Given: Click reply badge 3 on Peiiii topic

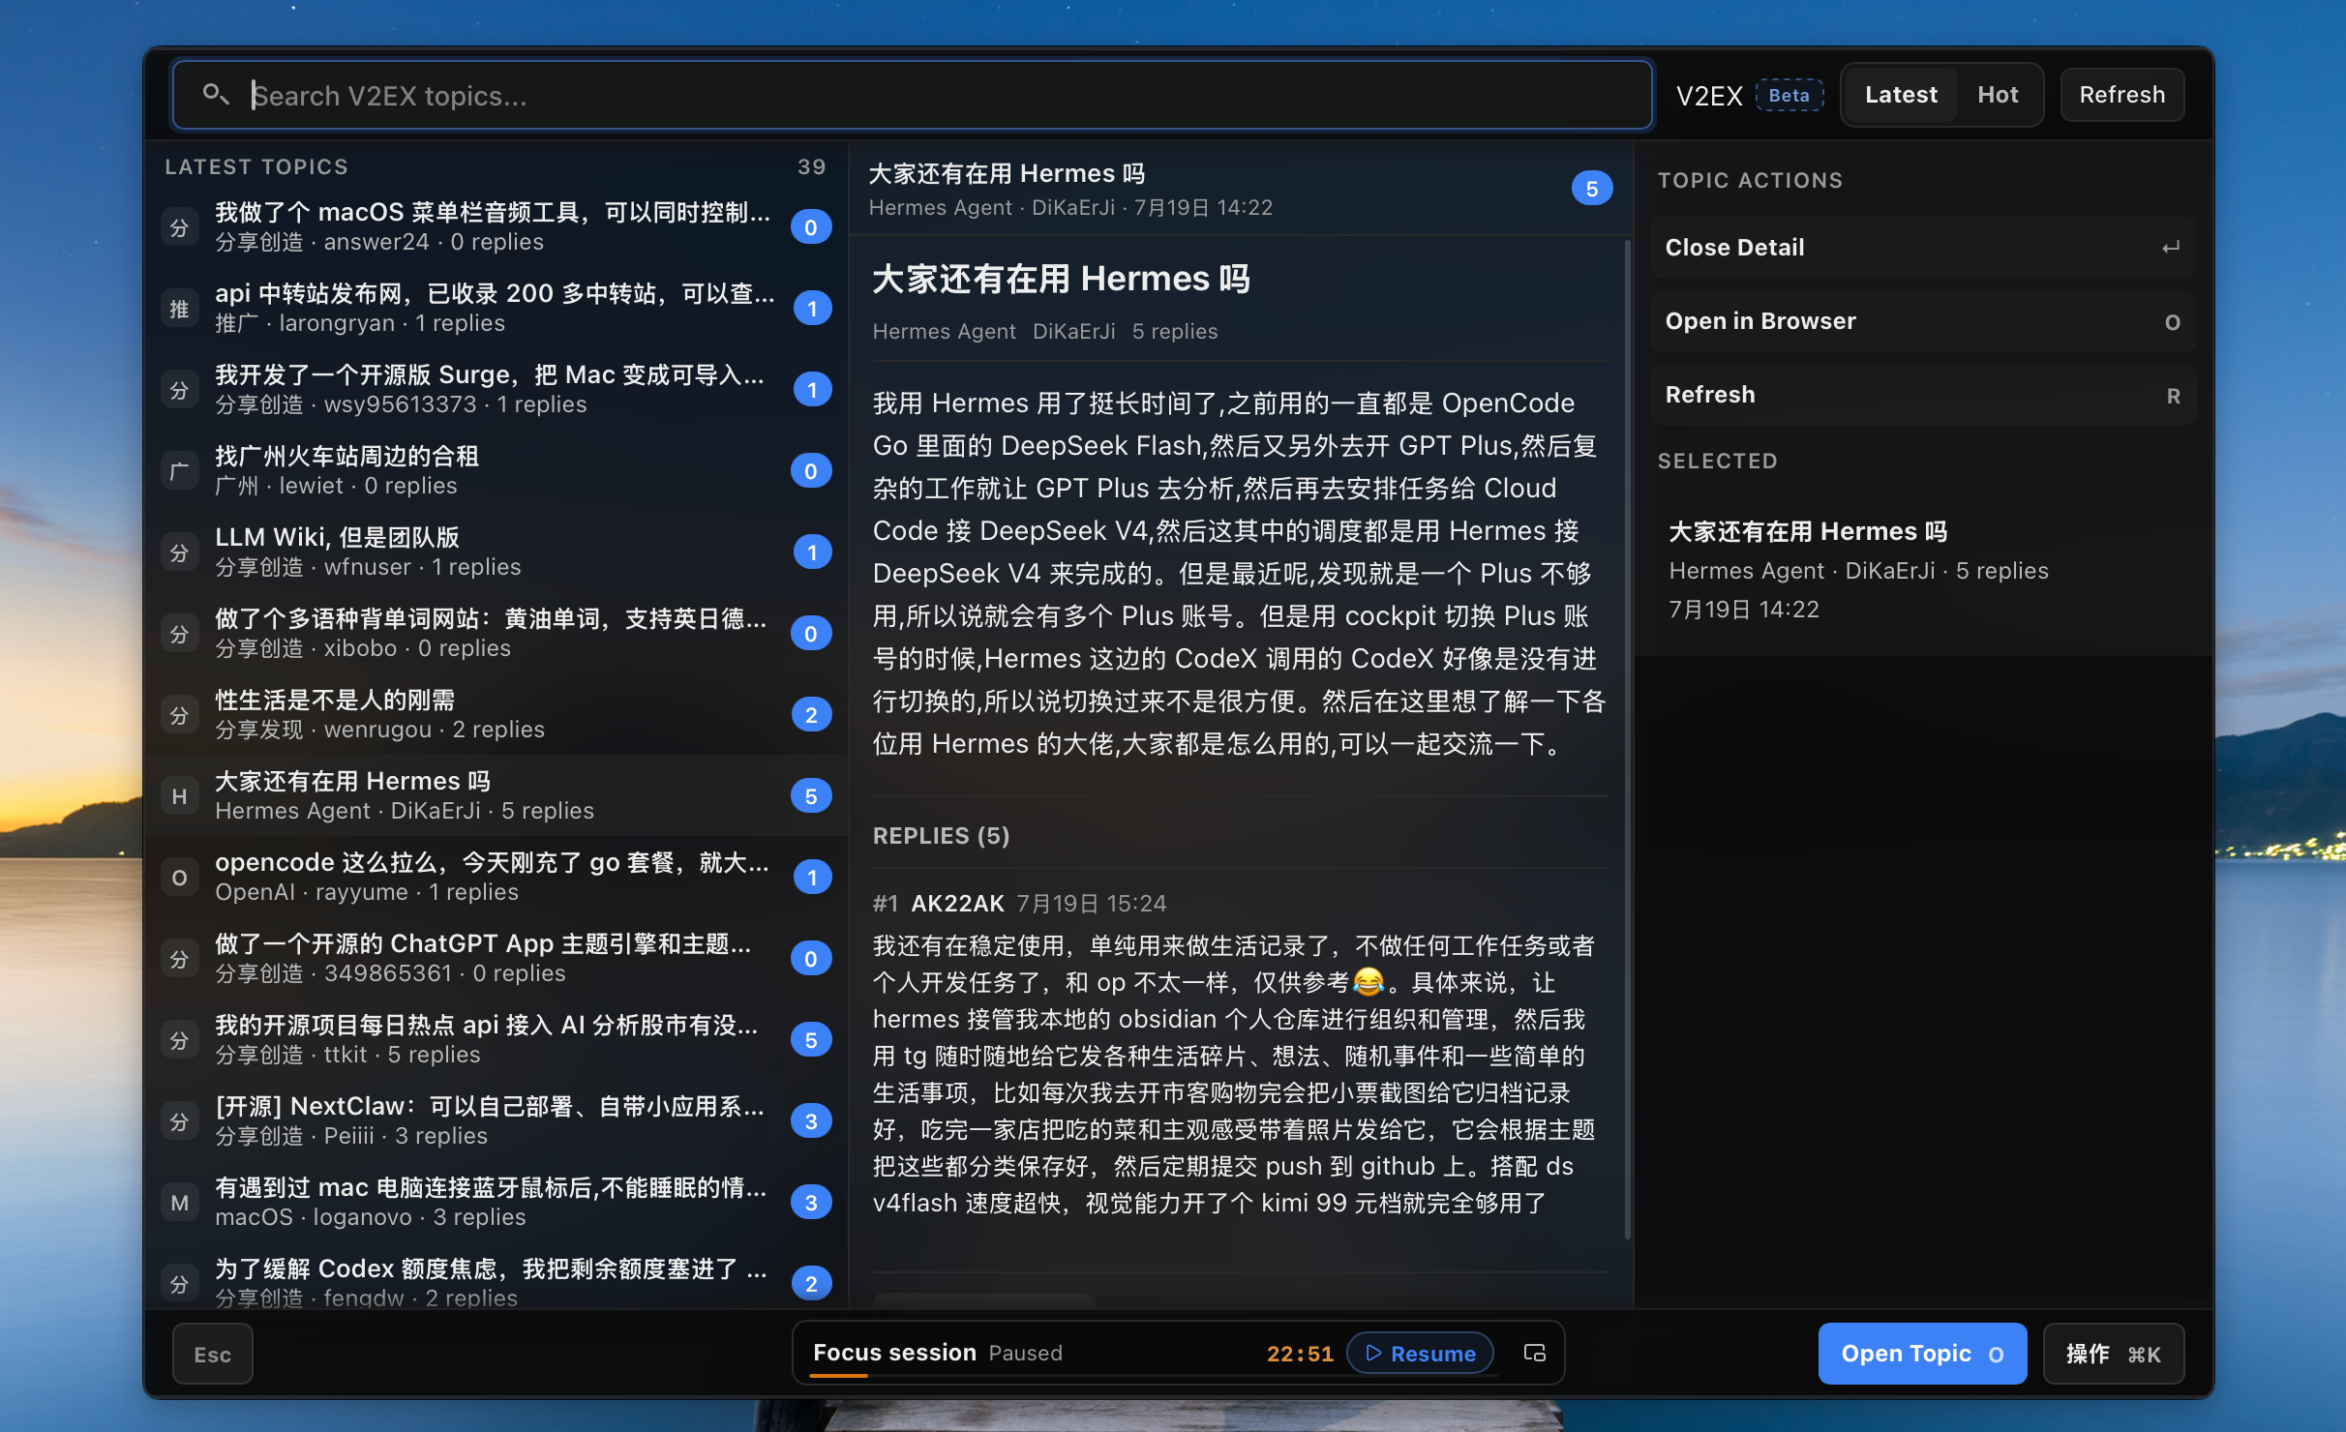Looking at the screenshot, I should click(811, 1121).
